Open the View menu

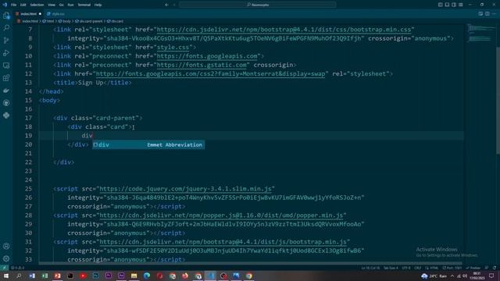pos(52,5)
